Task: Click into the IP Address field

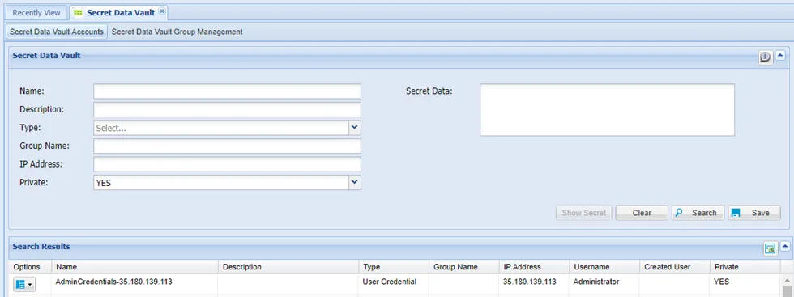Action: coord(227,164)
